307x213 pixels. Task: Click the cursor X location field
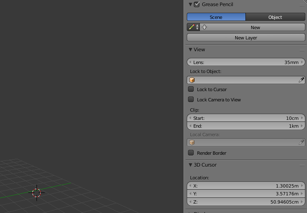tap(246, 186)
